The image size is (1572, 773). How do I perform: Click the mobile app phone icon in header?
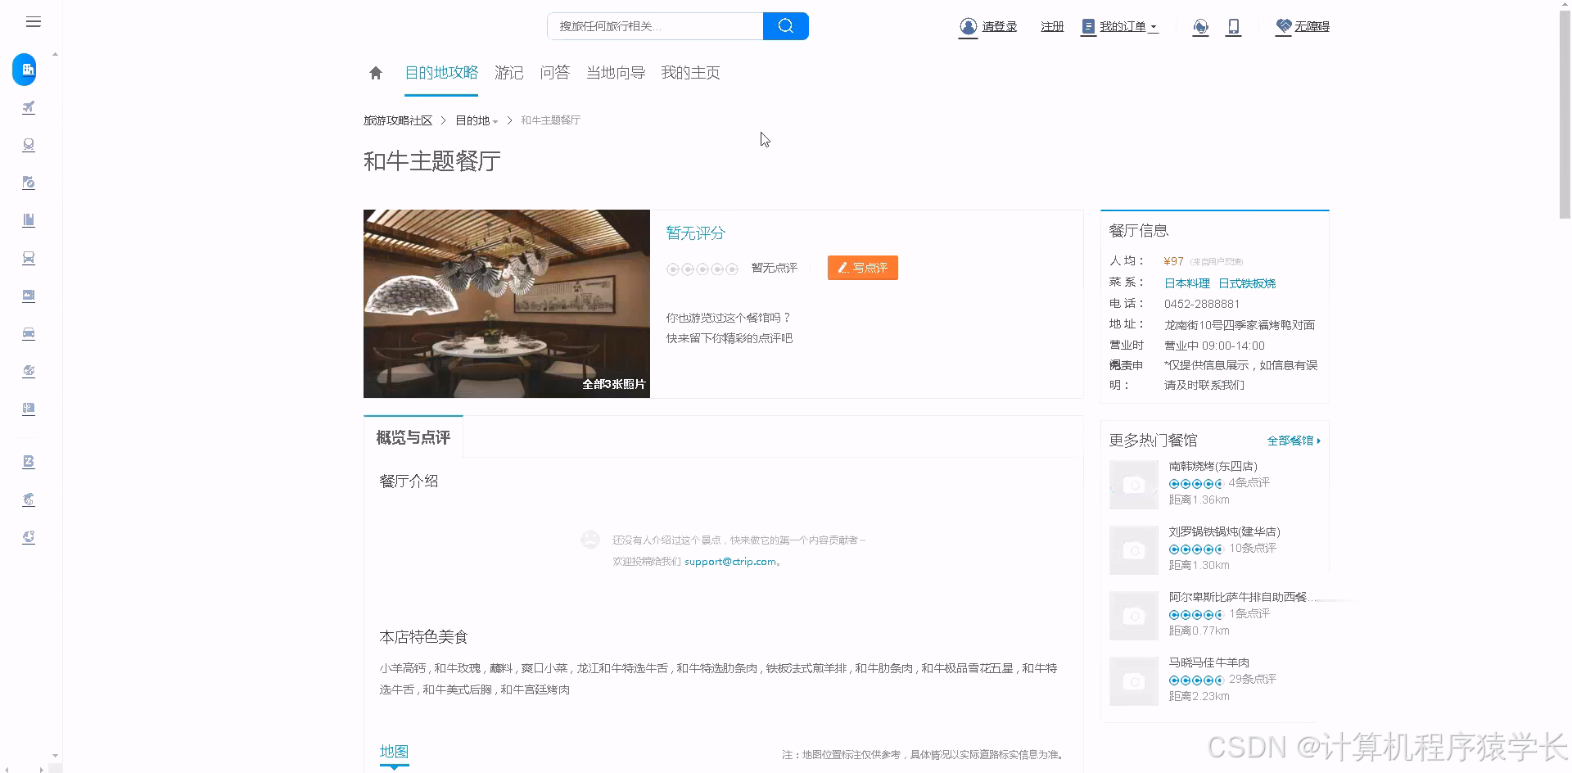1233,26
